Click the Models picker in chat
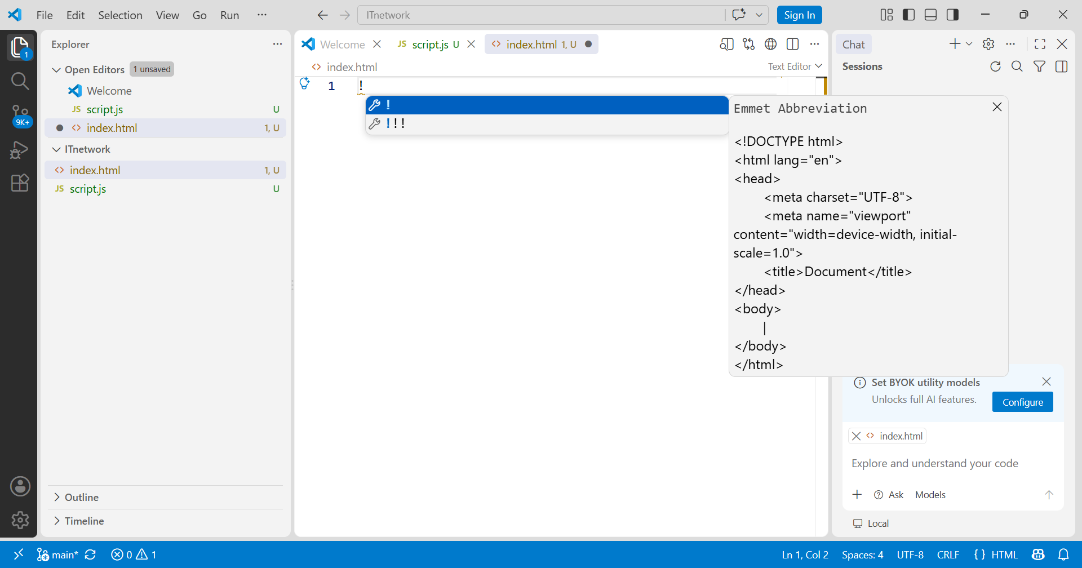 click(x=930, y=495)
